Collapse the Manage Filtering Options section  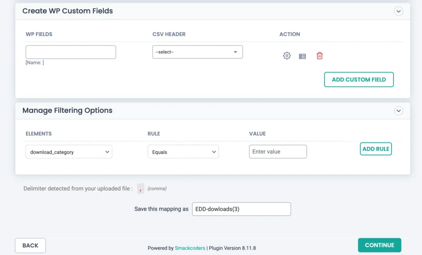pos(399,111)
